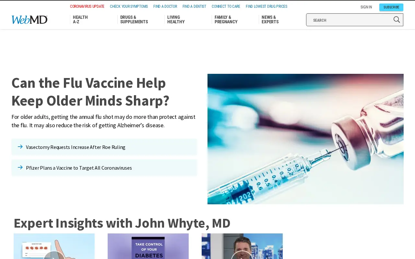Open the Health A-Z menu
415x259 pixels.
click(80, 20)
